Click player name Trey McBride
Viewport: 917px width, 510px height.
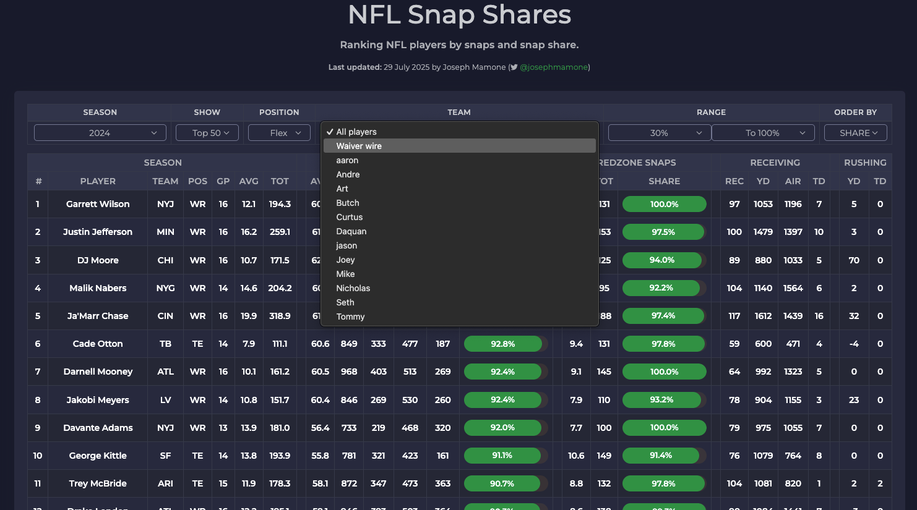point(98,483)
